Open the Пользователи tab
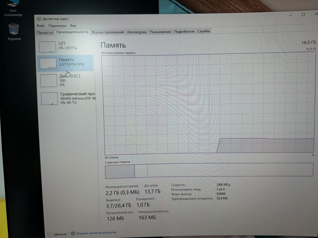Viewport: 318px width, 238px height. pyautogui.click(x=160, y=32)
